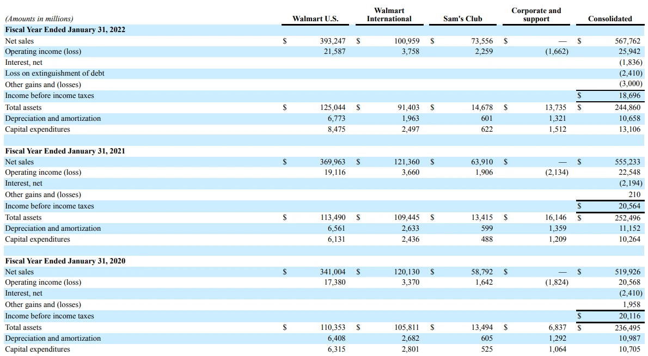Select operating income value 3,758
This screenshot has height=356, width=648.
(x=411, y=52)
